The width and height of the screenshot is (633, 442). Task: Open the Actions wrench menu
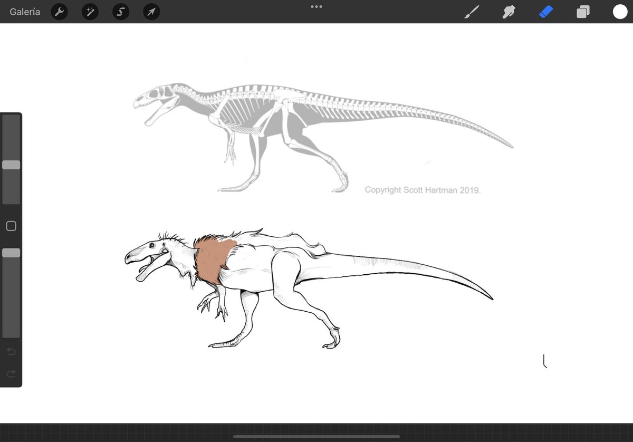(59, 12)
